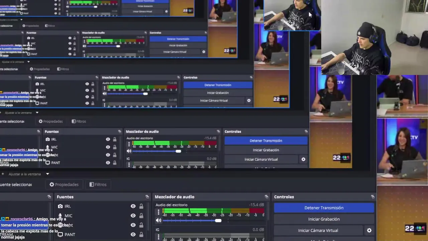Viewport: 428px width, 241px height.
Task: Click Detener Transmisión in fourth-largest OBS copy
Action: point(178,39)
